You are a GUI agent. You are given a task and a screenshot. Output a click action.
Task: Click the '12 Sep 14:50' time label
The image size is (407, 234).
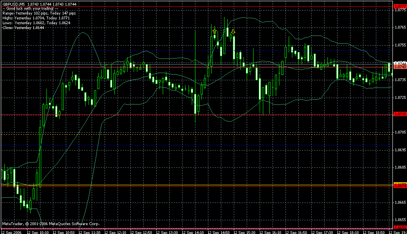(x=218, y=232)
